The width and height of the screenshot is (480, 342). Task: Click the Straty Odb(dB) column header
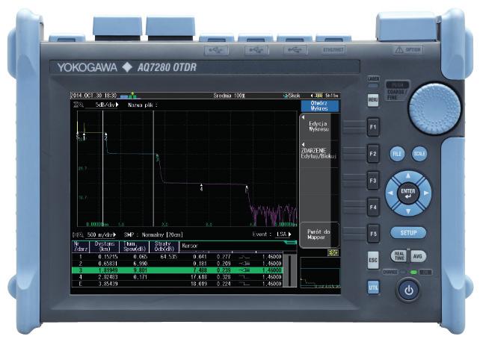pos(164,246)
